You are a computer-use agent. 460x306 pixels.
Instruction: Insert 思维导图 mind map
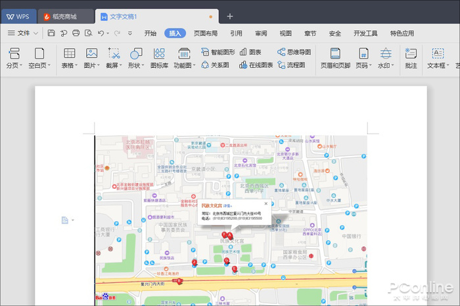point(294,52)
